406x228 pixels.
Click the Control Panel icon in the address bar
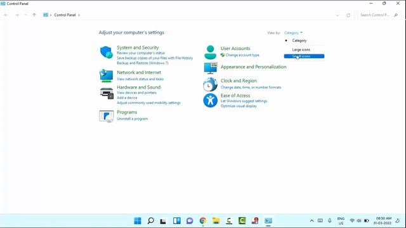point(46,15)
